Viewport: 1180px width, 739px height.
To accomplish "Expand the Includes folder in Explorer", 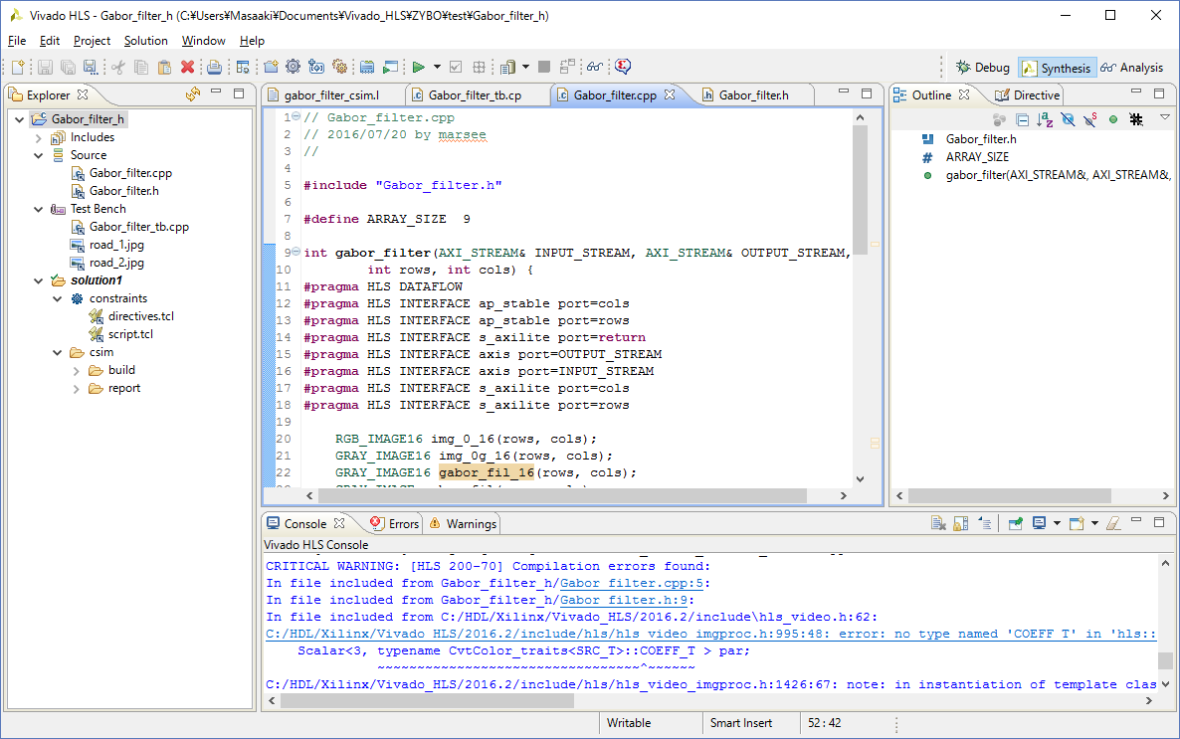I will 39,137.
